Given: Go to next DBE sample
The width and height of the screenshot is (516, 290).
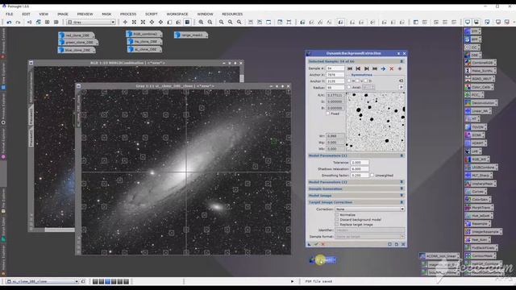Looking at the screenshot, I should (x=366, y=68).
